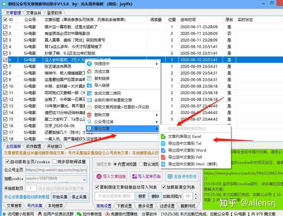The width and height of the screenshot is (283, 216).
Task: Sort the list by 阅读量 column header
Action: 156,20
